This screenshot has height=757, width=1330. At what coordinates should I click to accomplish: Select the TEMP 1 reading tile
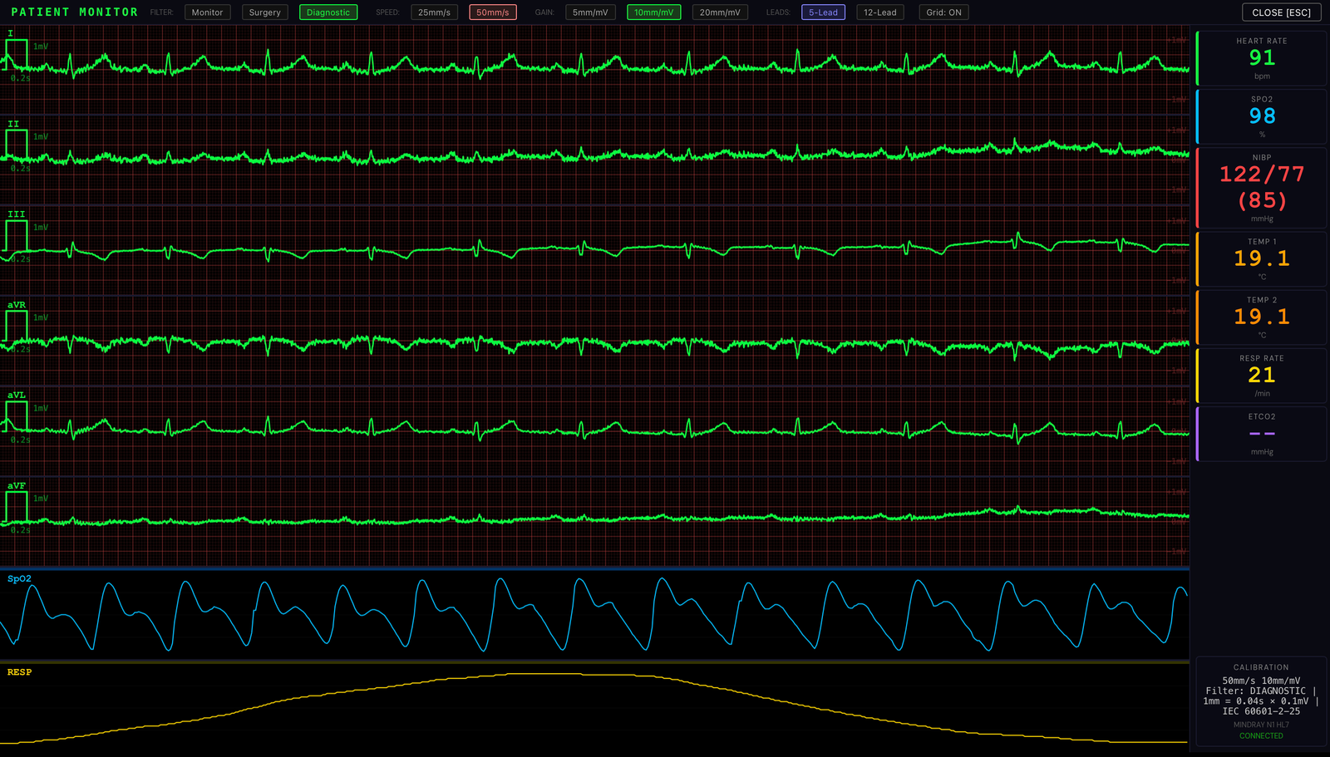tap(1262, 259)
